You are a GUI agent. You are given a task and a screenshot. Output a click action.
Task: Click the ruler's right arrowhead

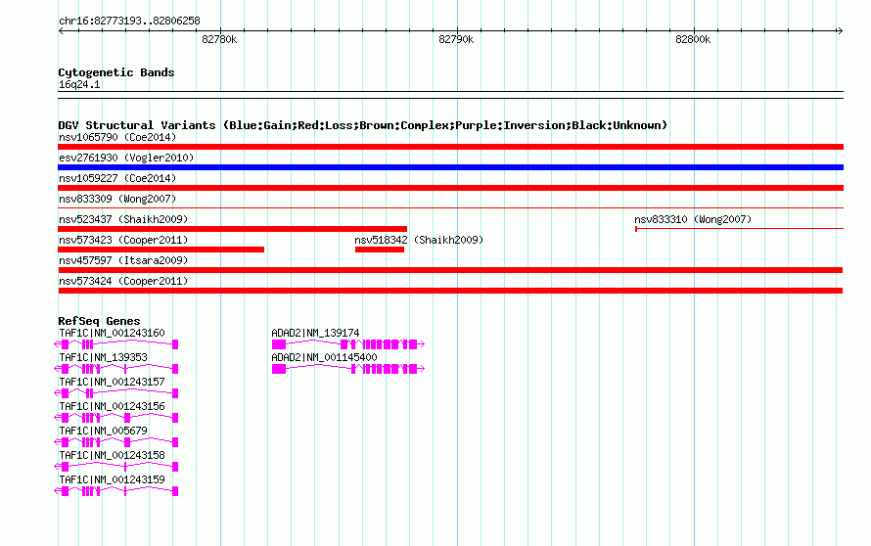(x=840, y=30)
